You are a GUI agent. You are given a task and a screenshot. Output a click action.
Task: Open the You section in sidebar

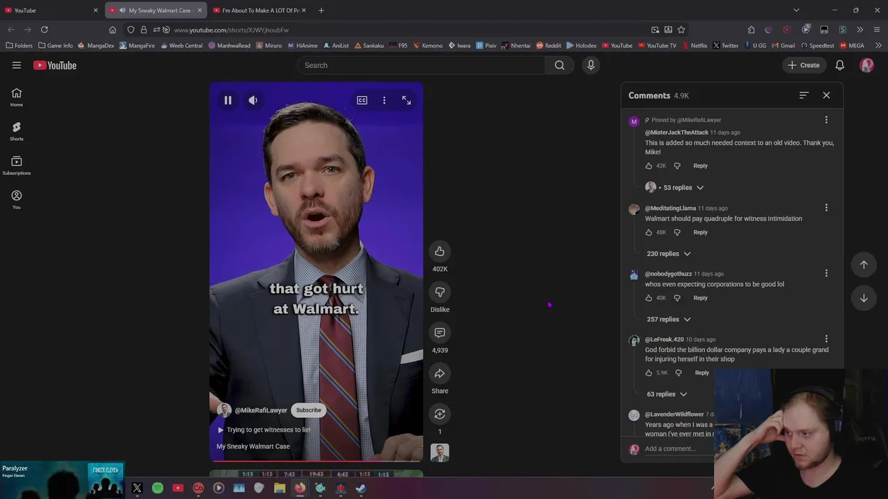point(17,200)
